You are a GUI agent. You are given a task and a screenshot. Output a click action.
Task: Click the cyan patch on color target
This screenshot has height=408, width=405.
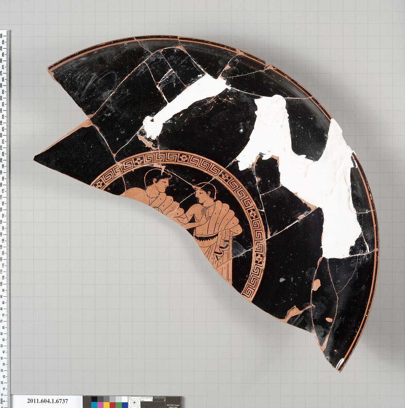(x=94, y=405)
